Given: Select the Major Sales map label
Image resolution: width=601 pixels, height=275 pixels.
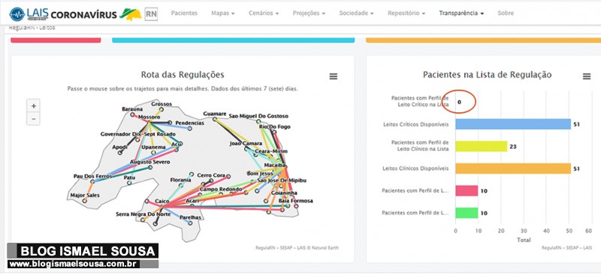Looking at the screenshot, I should click(85, 195).
